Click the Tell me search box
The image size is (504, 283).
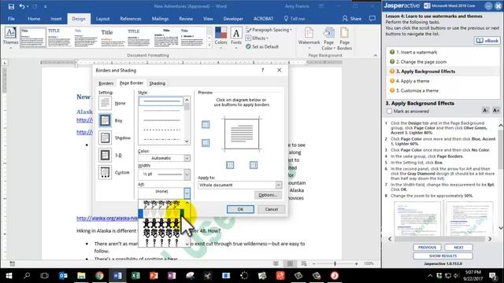pos(295,19)
